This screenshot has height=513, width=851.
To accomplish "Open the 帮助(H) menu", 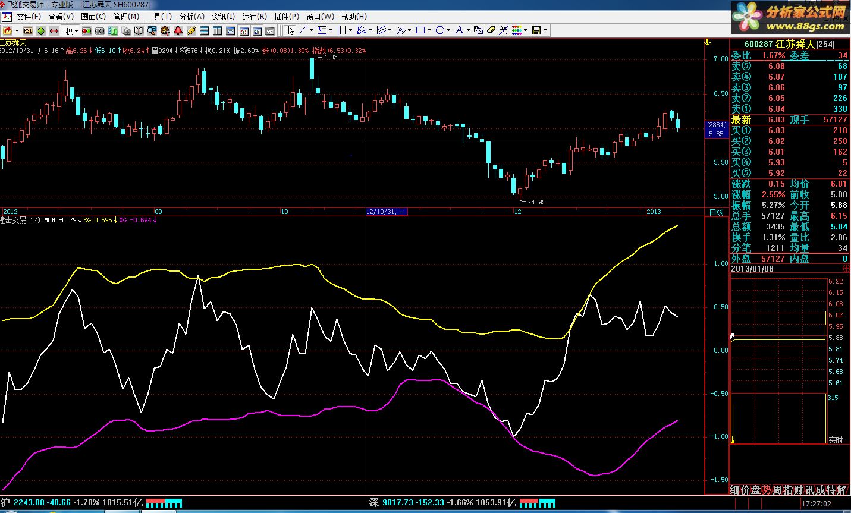I will [354, 17].
